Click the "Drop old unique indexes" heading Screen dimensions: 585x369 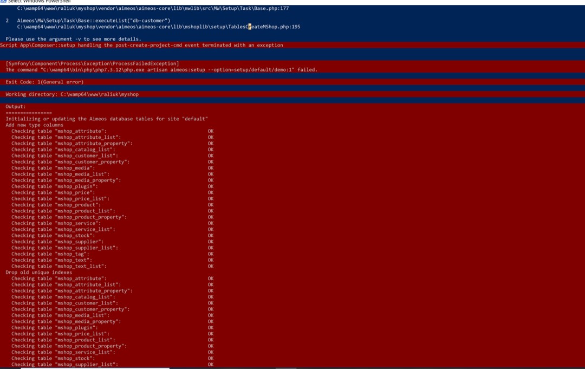pyautogui.click(x=39, y=273)
